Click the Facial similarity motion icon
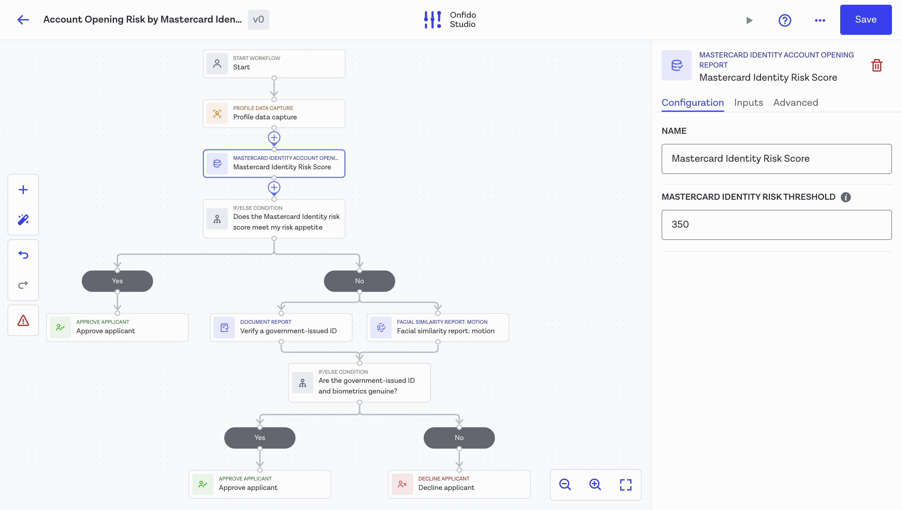 (x=381, y=328)
